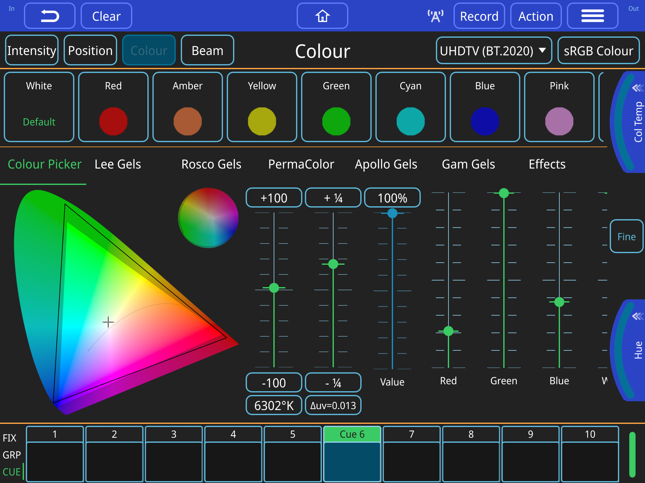Screen dimensions: 645x483
Task: Select the White Default palette
Action: (39, 107)
